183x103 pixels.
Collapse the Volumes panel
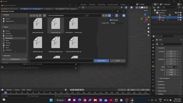coord(2,15)
